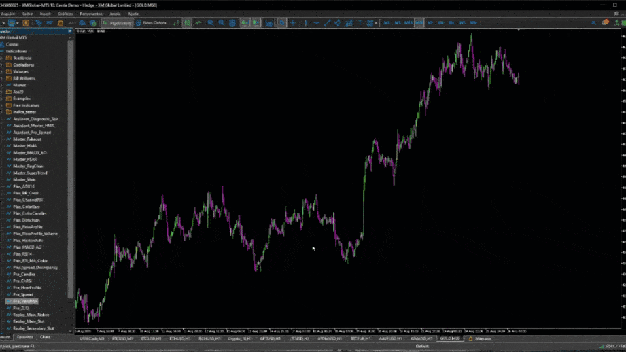Switch chart timeframe to W1
The width and height of the screenshot is (626, 352).
(462, 23)
